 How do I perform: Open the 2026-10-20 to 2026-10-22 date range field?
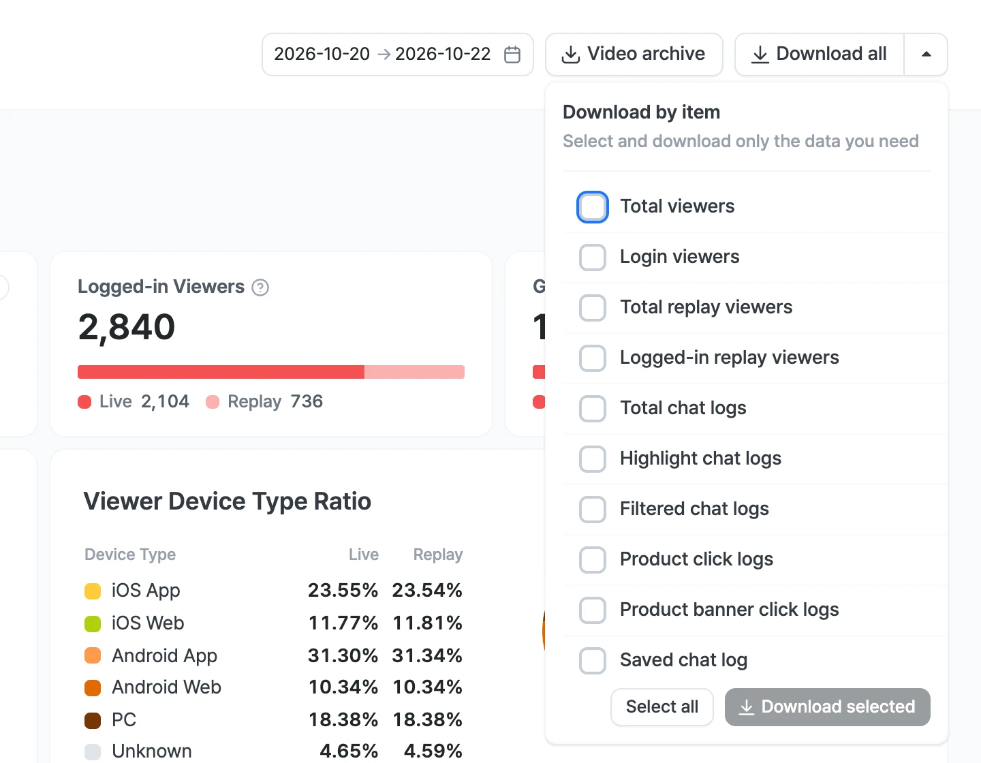pos(397,54)
